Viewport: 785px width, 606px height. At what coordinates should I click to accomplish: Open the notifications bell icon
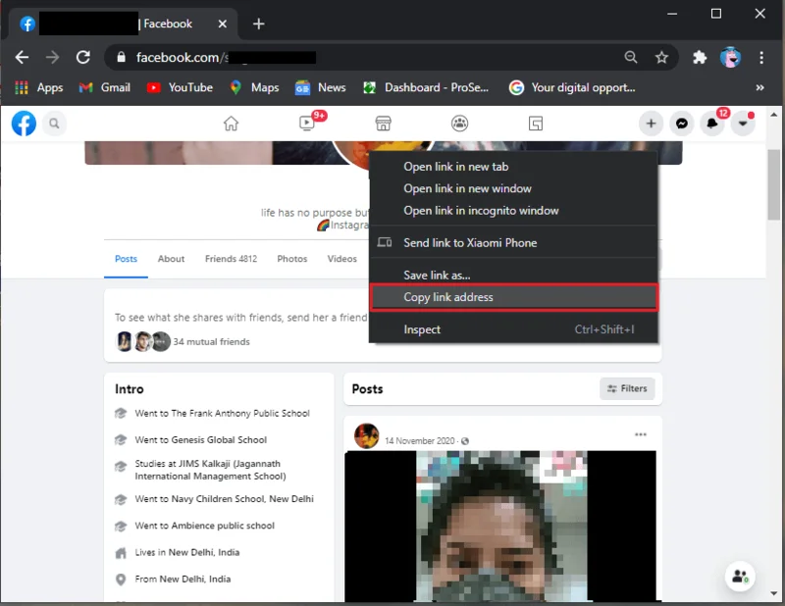tap(713, 124)
